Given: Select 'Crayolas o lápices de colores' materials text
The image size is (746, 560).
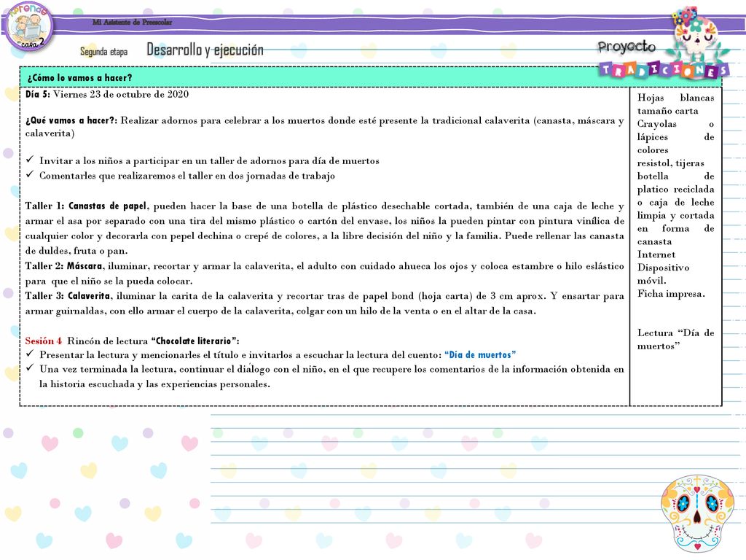Looking at the screenshot, I should pyautogui.click(x=675, y=136).
